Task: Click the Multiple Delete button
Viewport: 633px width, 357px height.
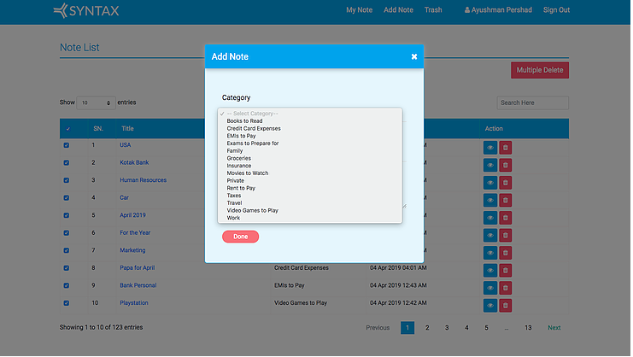Action: 539,70
